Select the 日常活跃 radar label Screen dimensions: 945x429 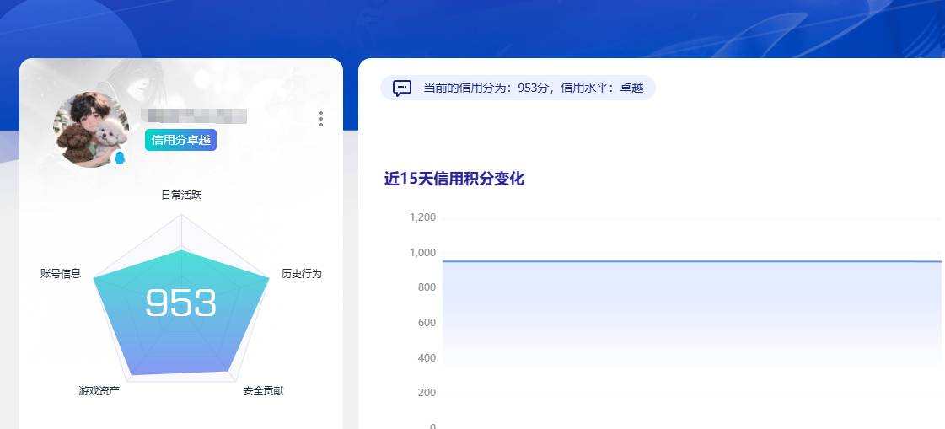point(181,196)
